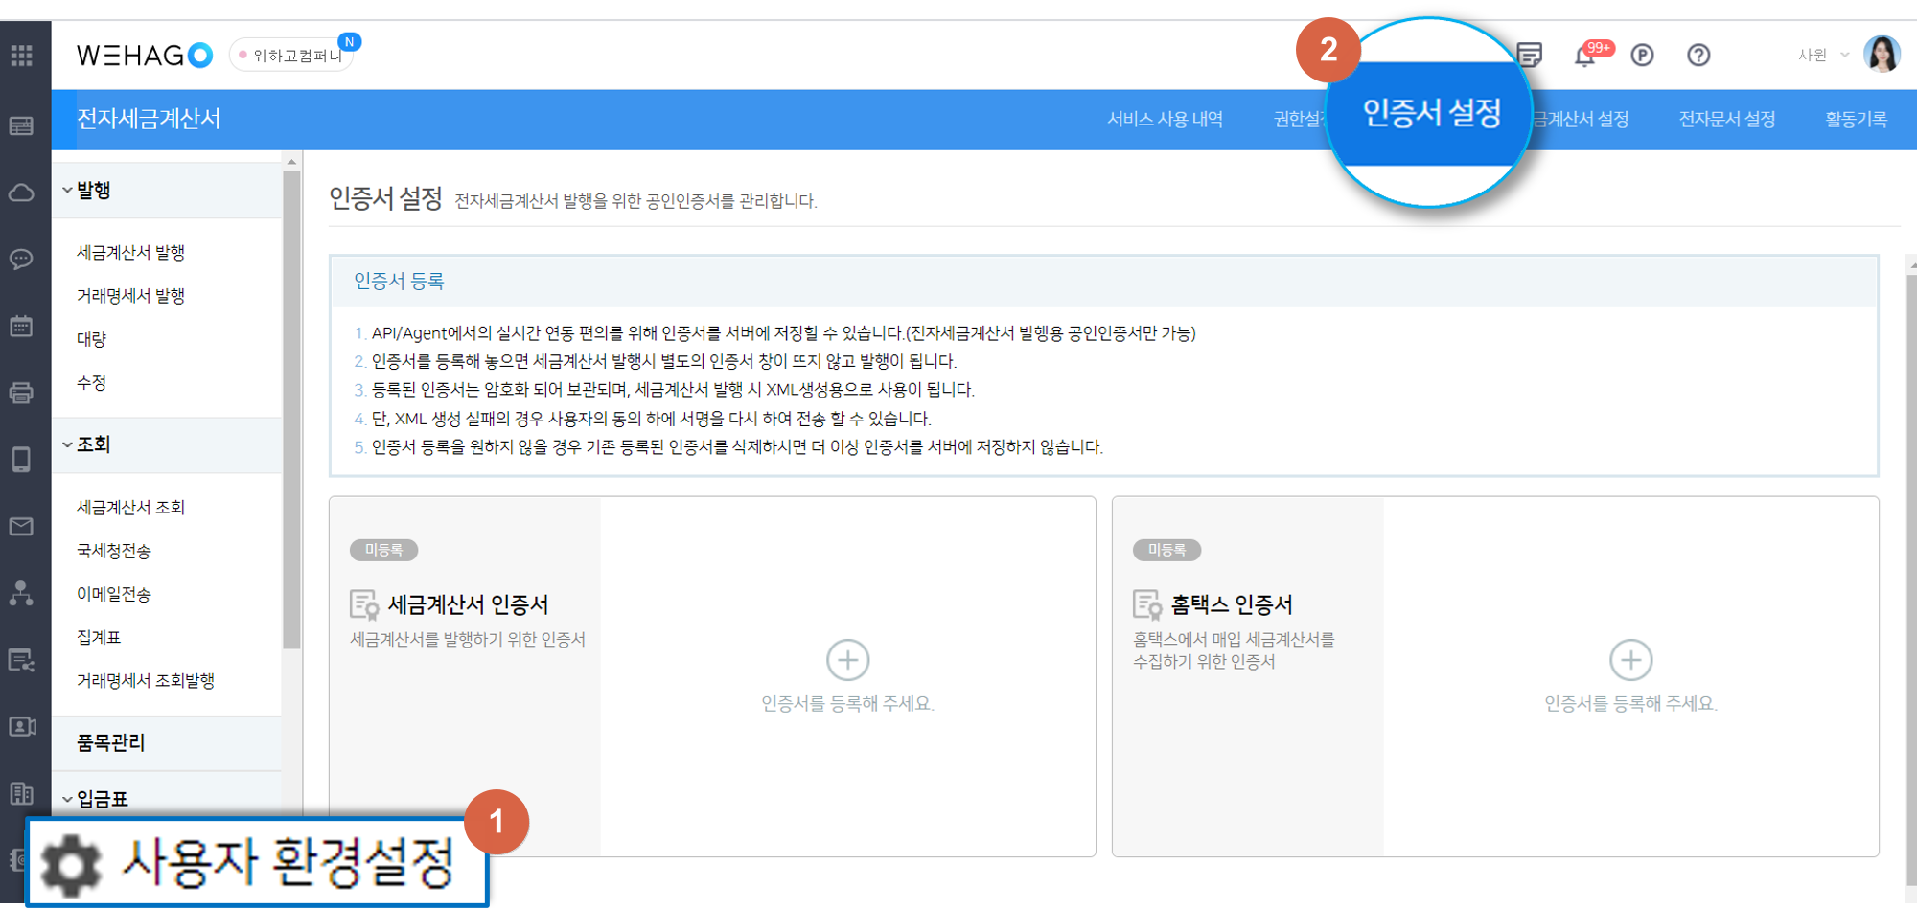
Task: Click the 인증서 등록 section heading
Action: [399, 282]
